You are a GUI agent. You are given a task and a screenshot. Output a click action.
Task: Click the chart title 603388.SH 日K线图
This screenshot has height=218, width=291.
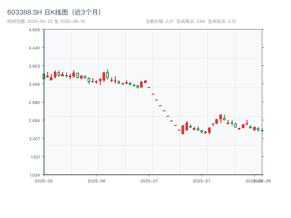(x=54, y=12)
